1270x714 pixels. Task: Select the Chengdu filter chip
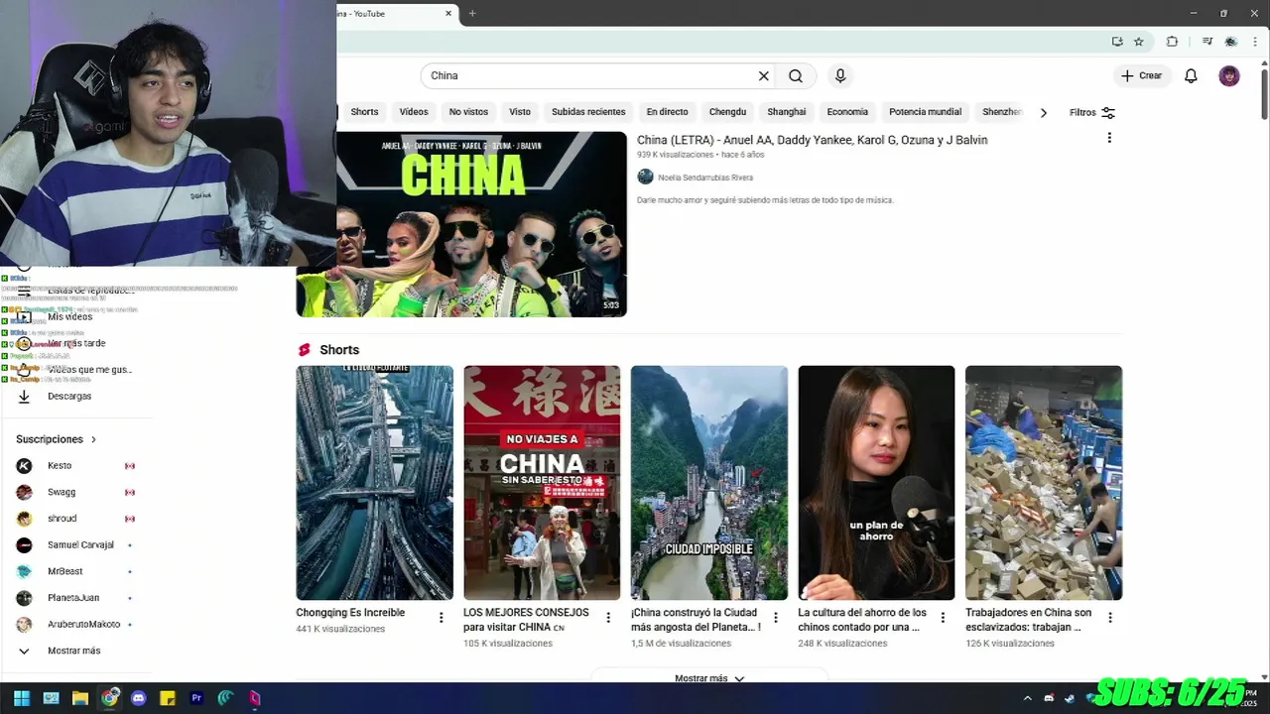point(727,112)
